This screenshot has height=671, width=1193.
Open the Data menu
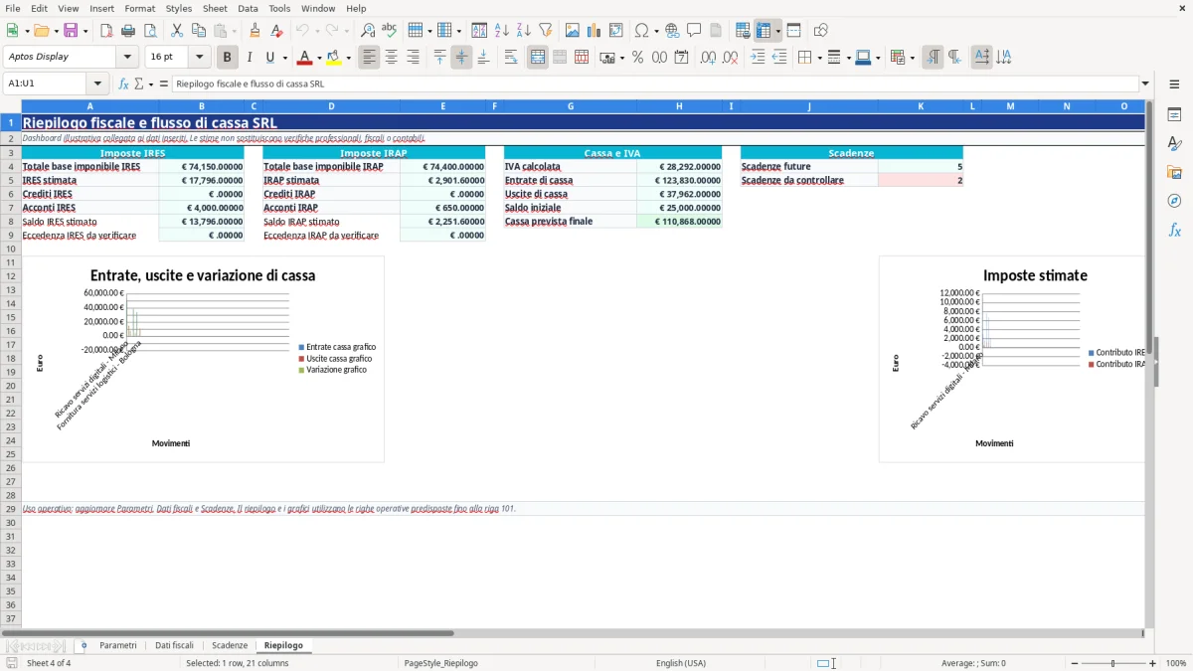(248, 8)
